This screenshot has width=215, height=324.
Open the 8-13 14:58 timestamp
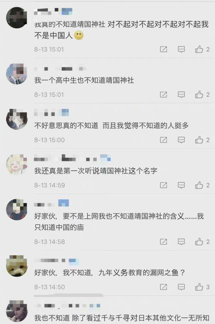point(50,241)
